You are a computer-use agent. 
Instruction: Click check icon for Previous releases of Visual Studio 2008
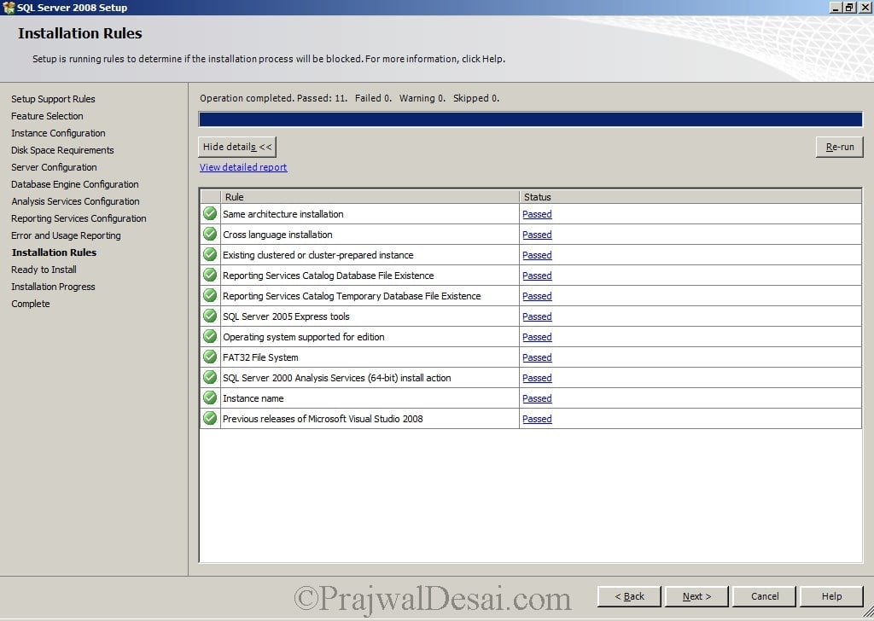point(210,418)
